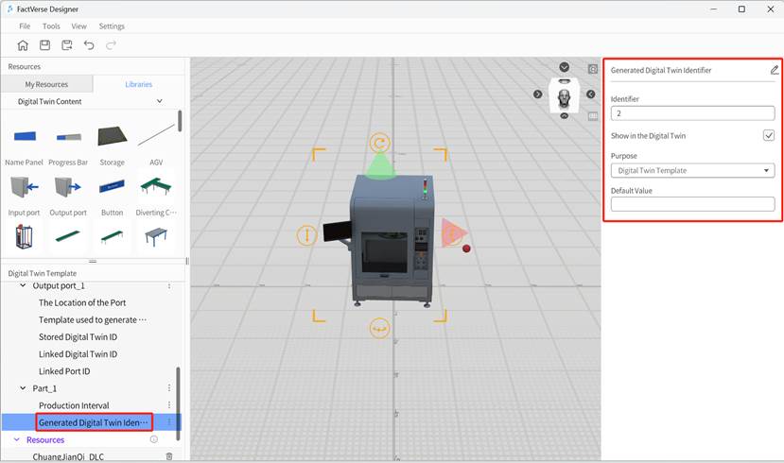This screenshot has width=784, height=463.
Task: Delete ChuangJianQi_DLC resource with trash icon
Action: pos(169,456)
